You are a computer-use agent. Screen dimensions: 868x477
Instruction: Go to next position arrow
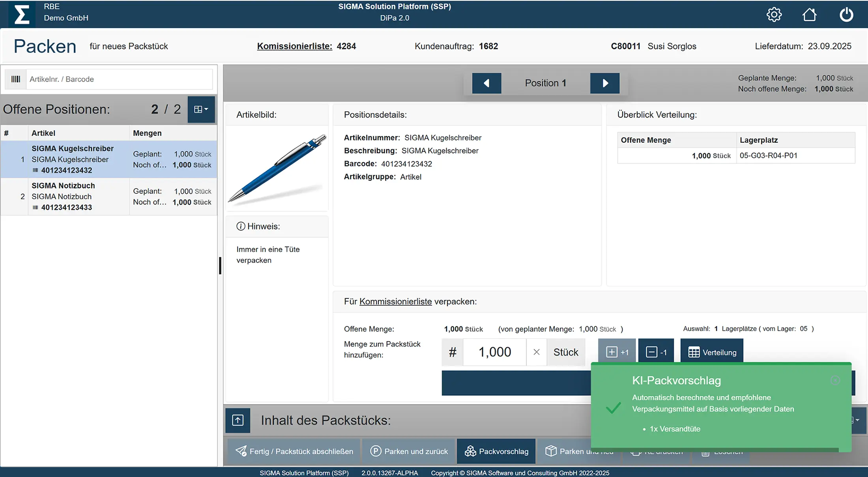(x=605, y=83)
